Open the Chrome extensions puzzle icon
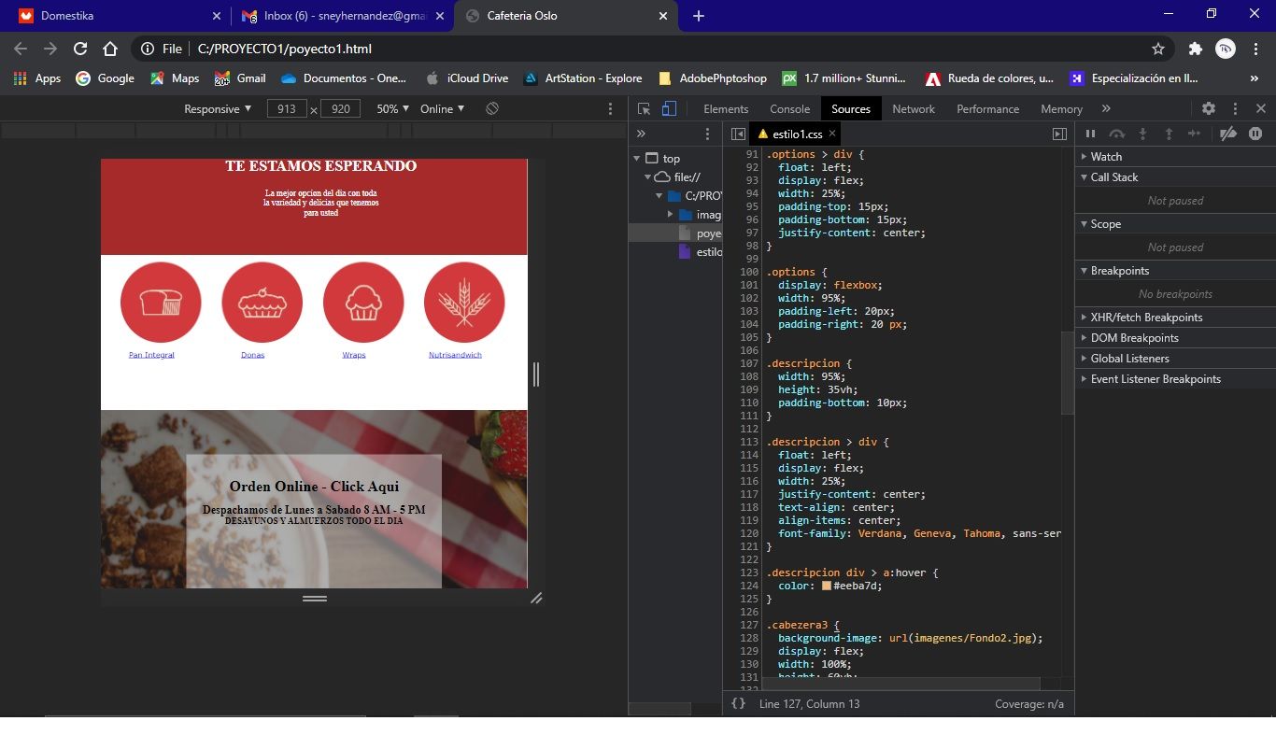 click(x=1195, y=49)
